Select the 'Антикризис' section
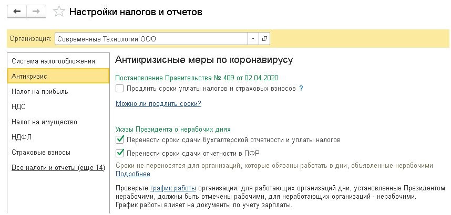The image size is (451, 215). (x=29, y=76)
